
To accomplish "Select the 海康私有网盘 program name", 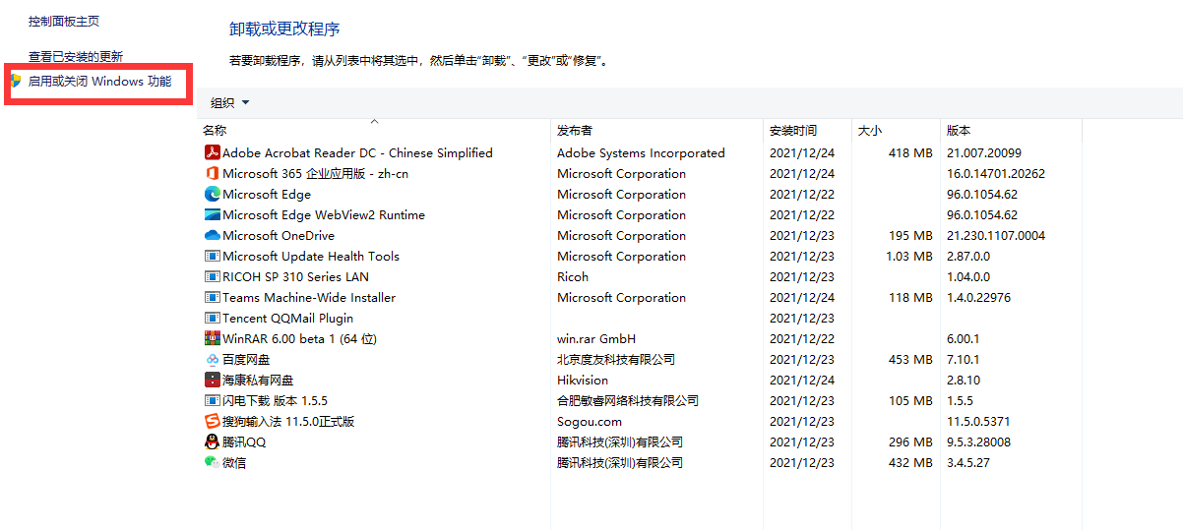I will (x=258, y=380).
